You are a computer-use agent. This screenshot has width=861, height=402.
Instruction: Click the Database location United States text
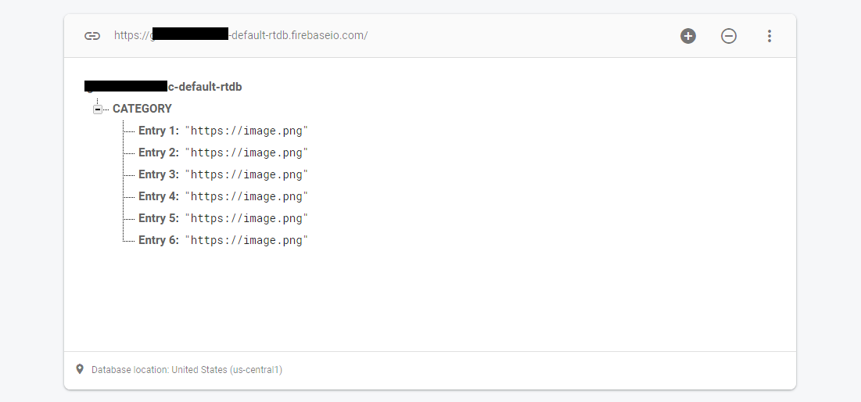click(x=187, y=370)
